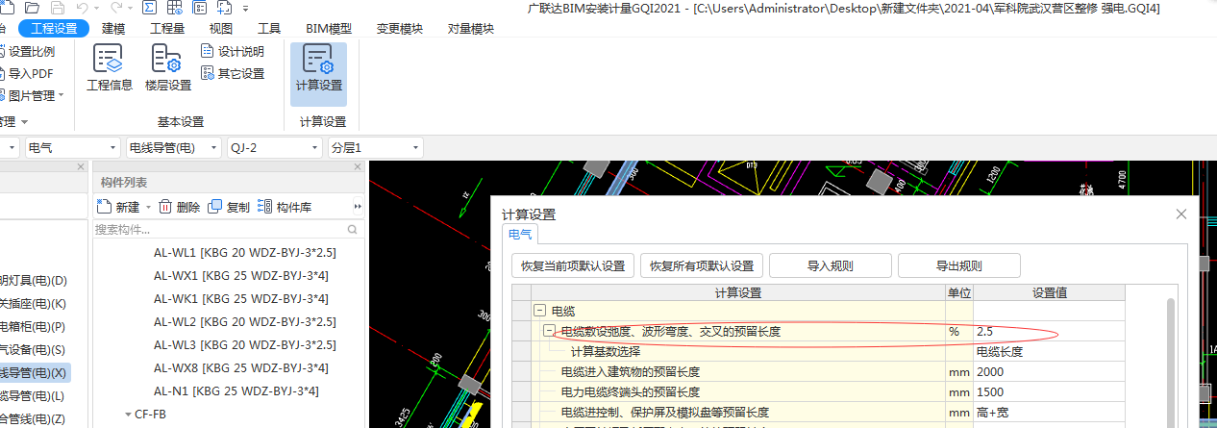Select the 电气 tab in 计算设置 dialog

coord(520,234)
